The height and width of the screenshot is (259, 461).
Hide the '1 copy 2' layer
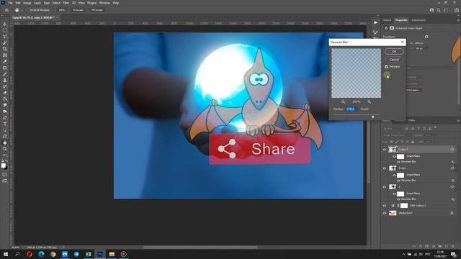coord(384,149)
